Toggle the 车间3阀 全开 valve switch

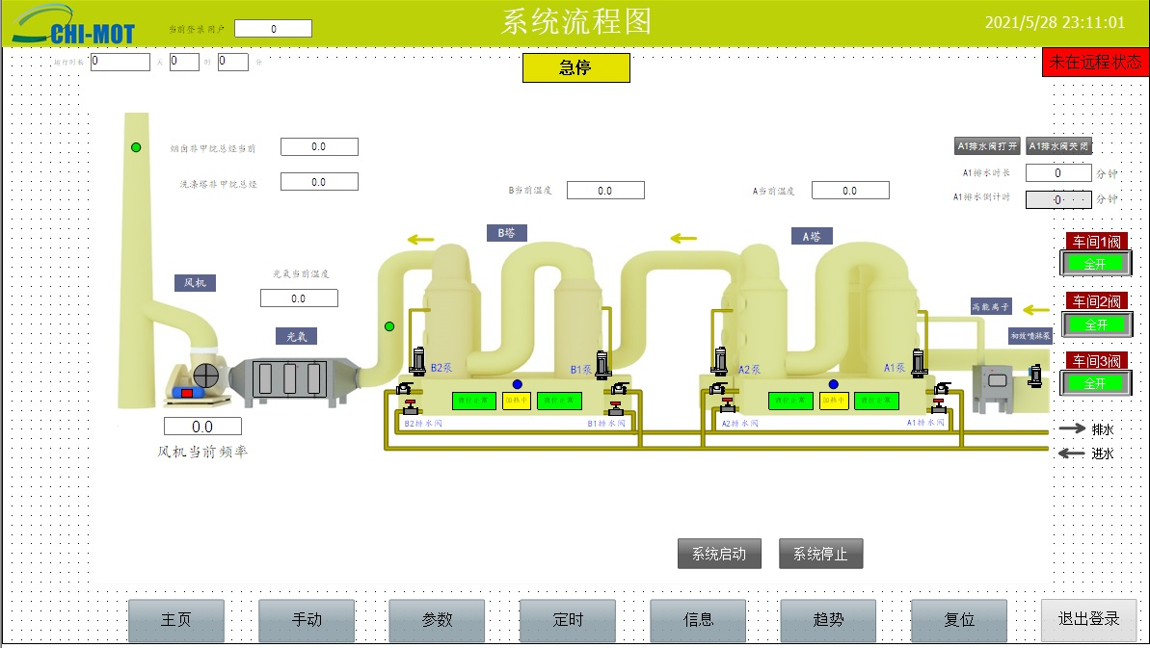coord(1094,383)
